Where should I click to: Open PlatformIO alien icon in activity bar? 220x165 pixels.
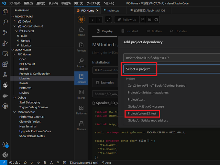click(x=5, y=85)
